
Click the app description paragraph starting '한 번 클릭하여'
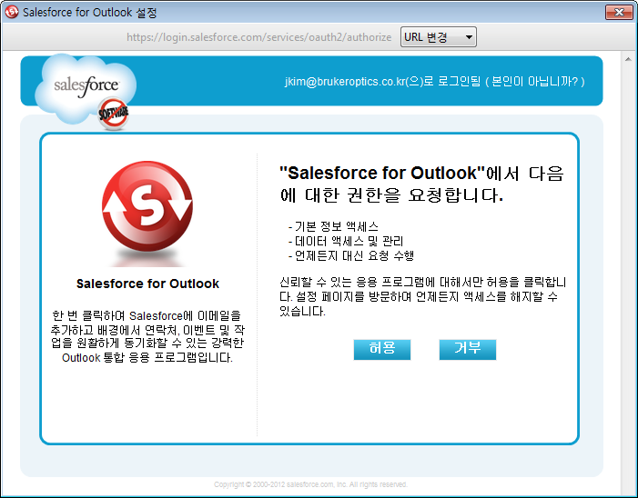(147, 336)
